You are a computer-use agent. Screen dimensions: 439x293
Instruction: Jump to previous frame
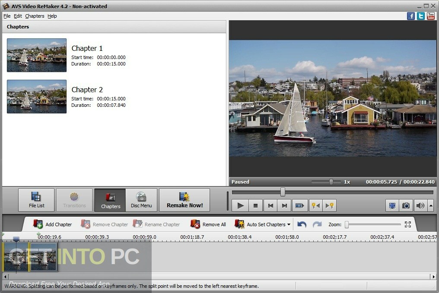(270, 206)
